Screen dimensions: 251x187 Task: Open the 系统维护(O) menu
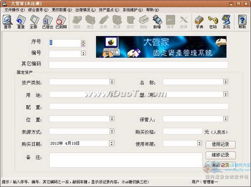tap(132, 10)
